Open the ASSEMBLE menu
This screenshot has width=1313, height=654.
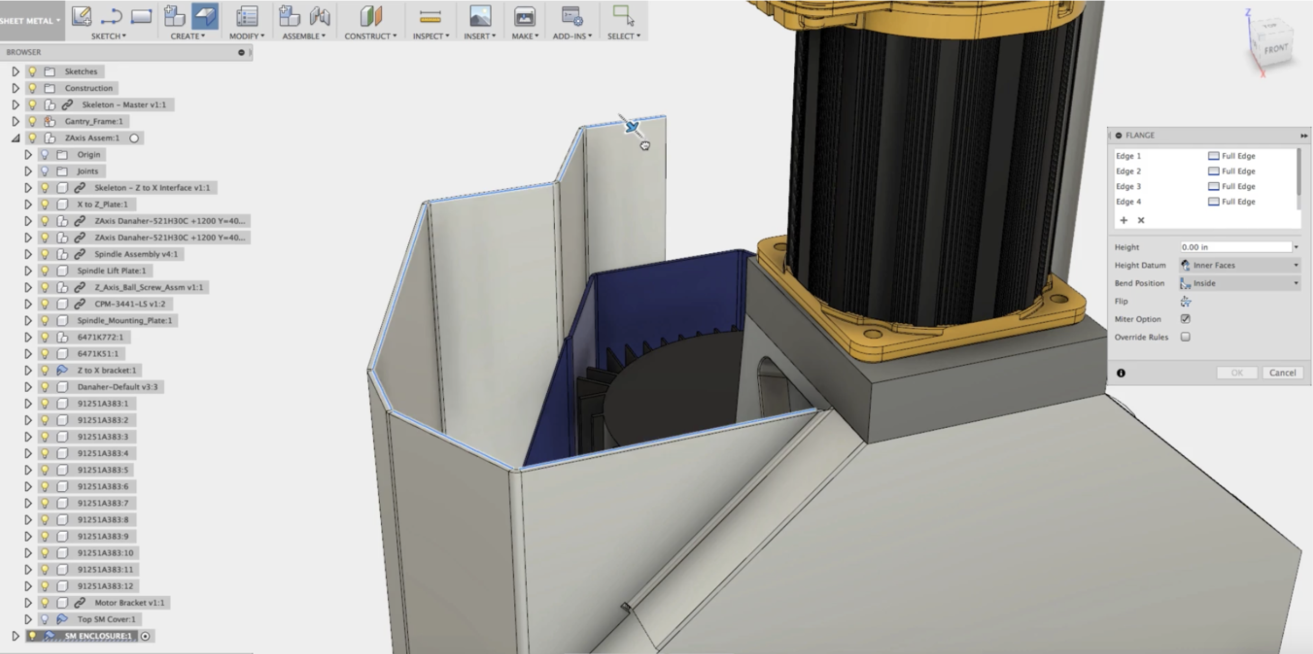[303, 36]
